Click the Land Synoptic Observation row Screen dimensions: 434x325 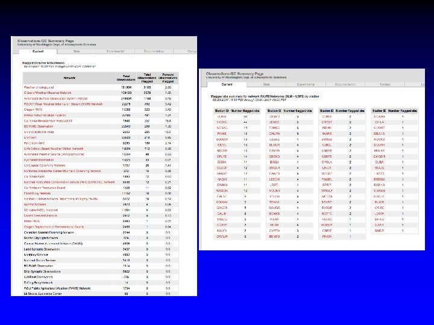tap(101, 249)
